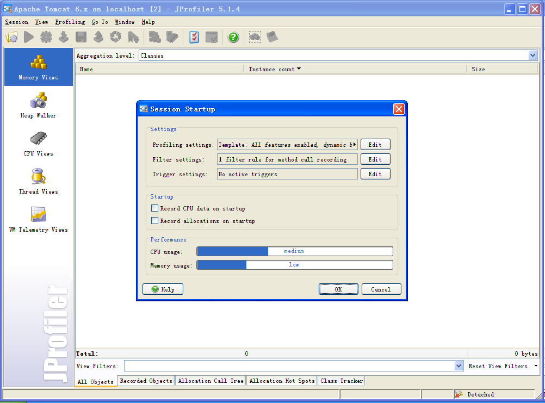The width and height of the screenshot is (545, 403).
Task: Open the Session menu
Action: (x=17, y=22)
